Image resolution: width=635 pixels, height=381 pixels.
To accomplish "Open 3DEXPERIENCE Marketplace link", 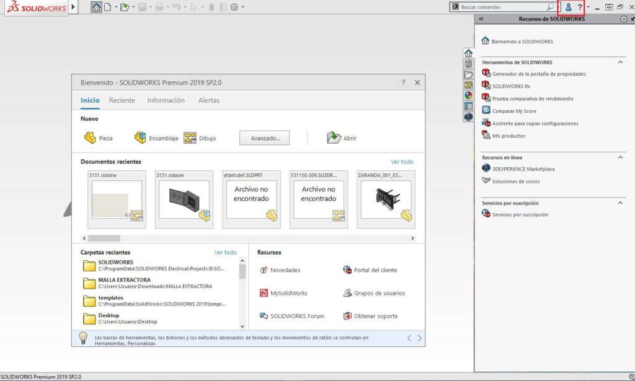I will [x=523, y=169].
